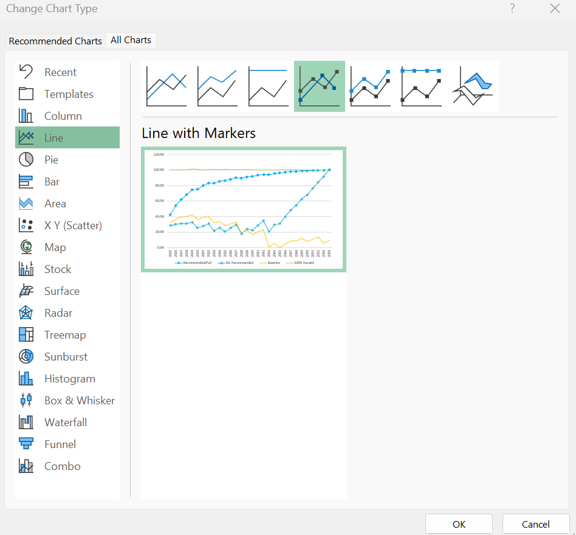Cancel the Change Chart Type dialog

[x=535, y=524]
